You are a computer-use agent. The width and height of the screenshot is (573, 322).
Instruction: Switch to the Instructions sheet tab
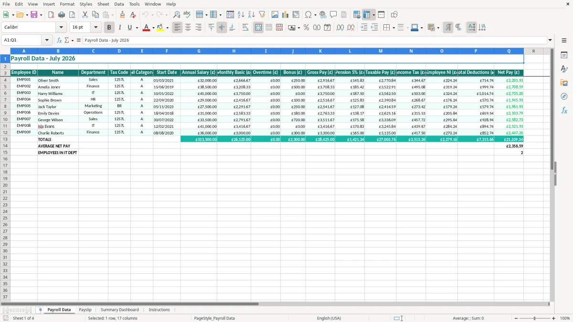(159, 310)
